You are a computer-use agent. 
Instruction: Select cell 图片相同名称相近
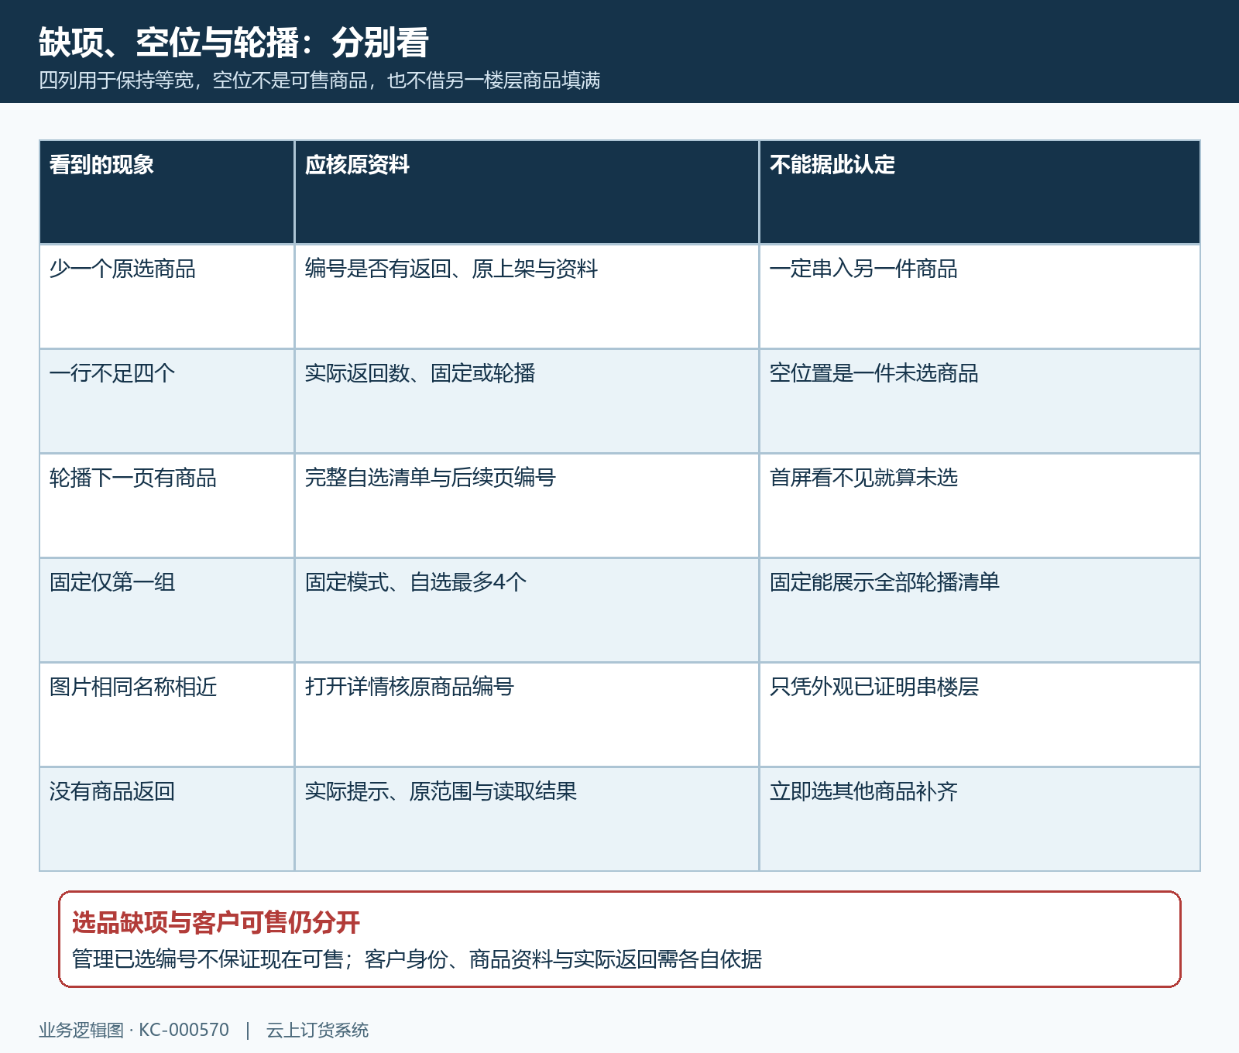click(166, 715)
